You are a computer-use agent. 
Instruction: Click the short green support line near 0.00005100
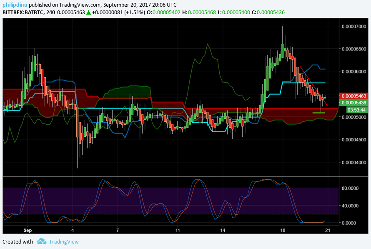point(319,113)
